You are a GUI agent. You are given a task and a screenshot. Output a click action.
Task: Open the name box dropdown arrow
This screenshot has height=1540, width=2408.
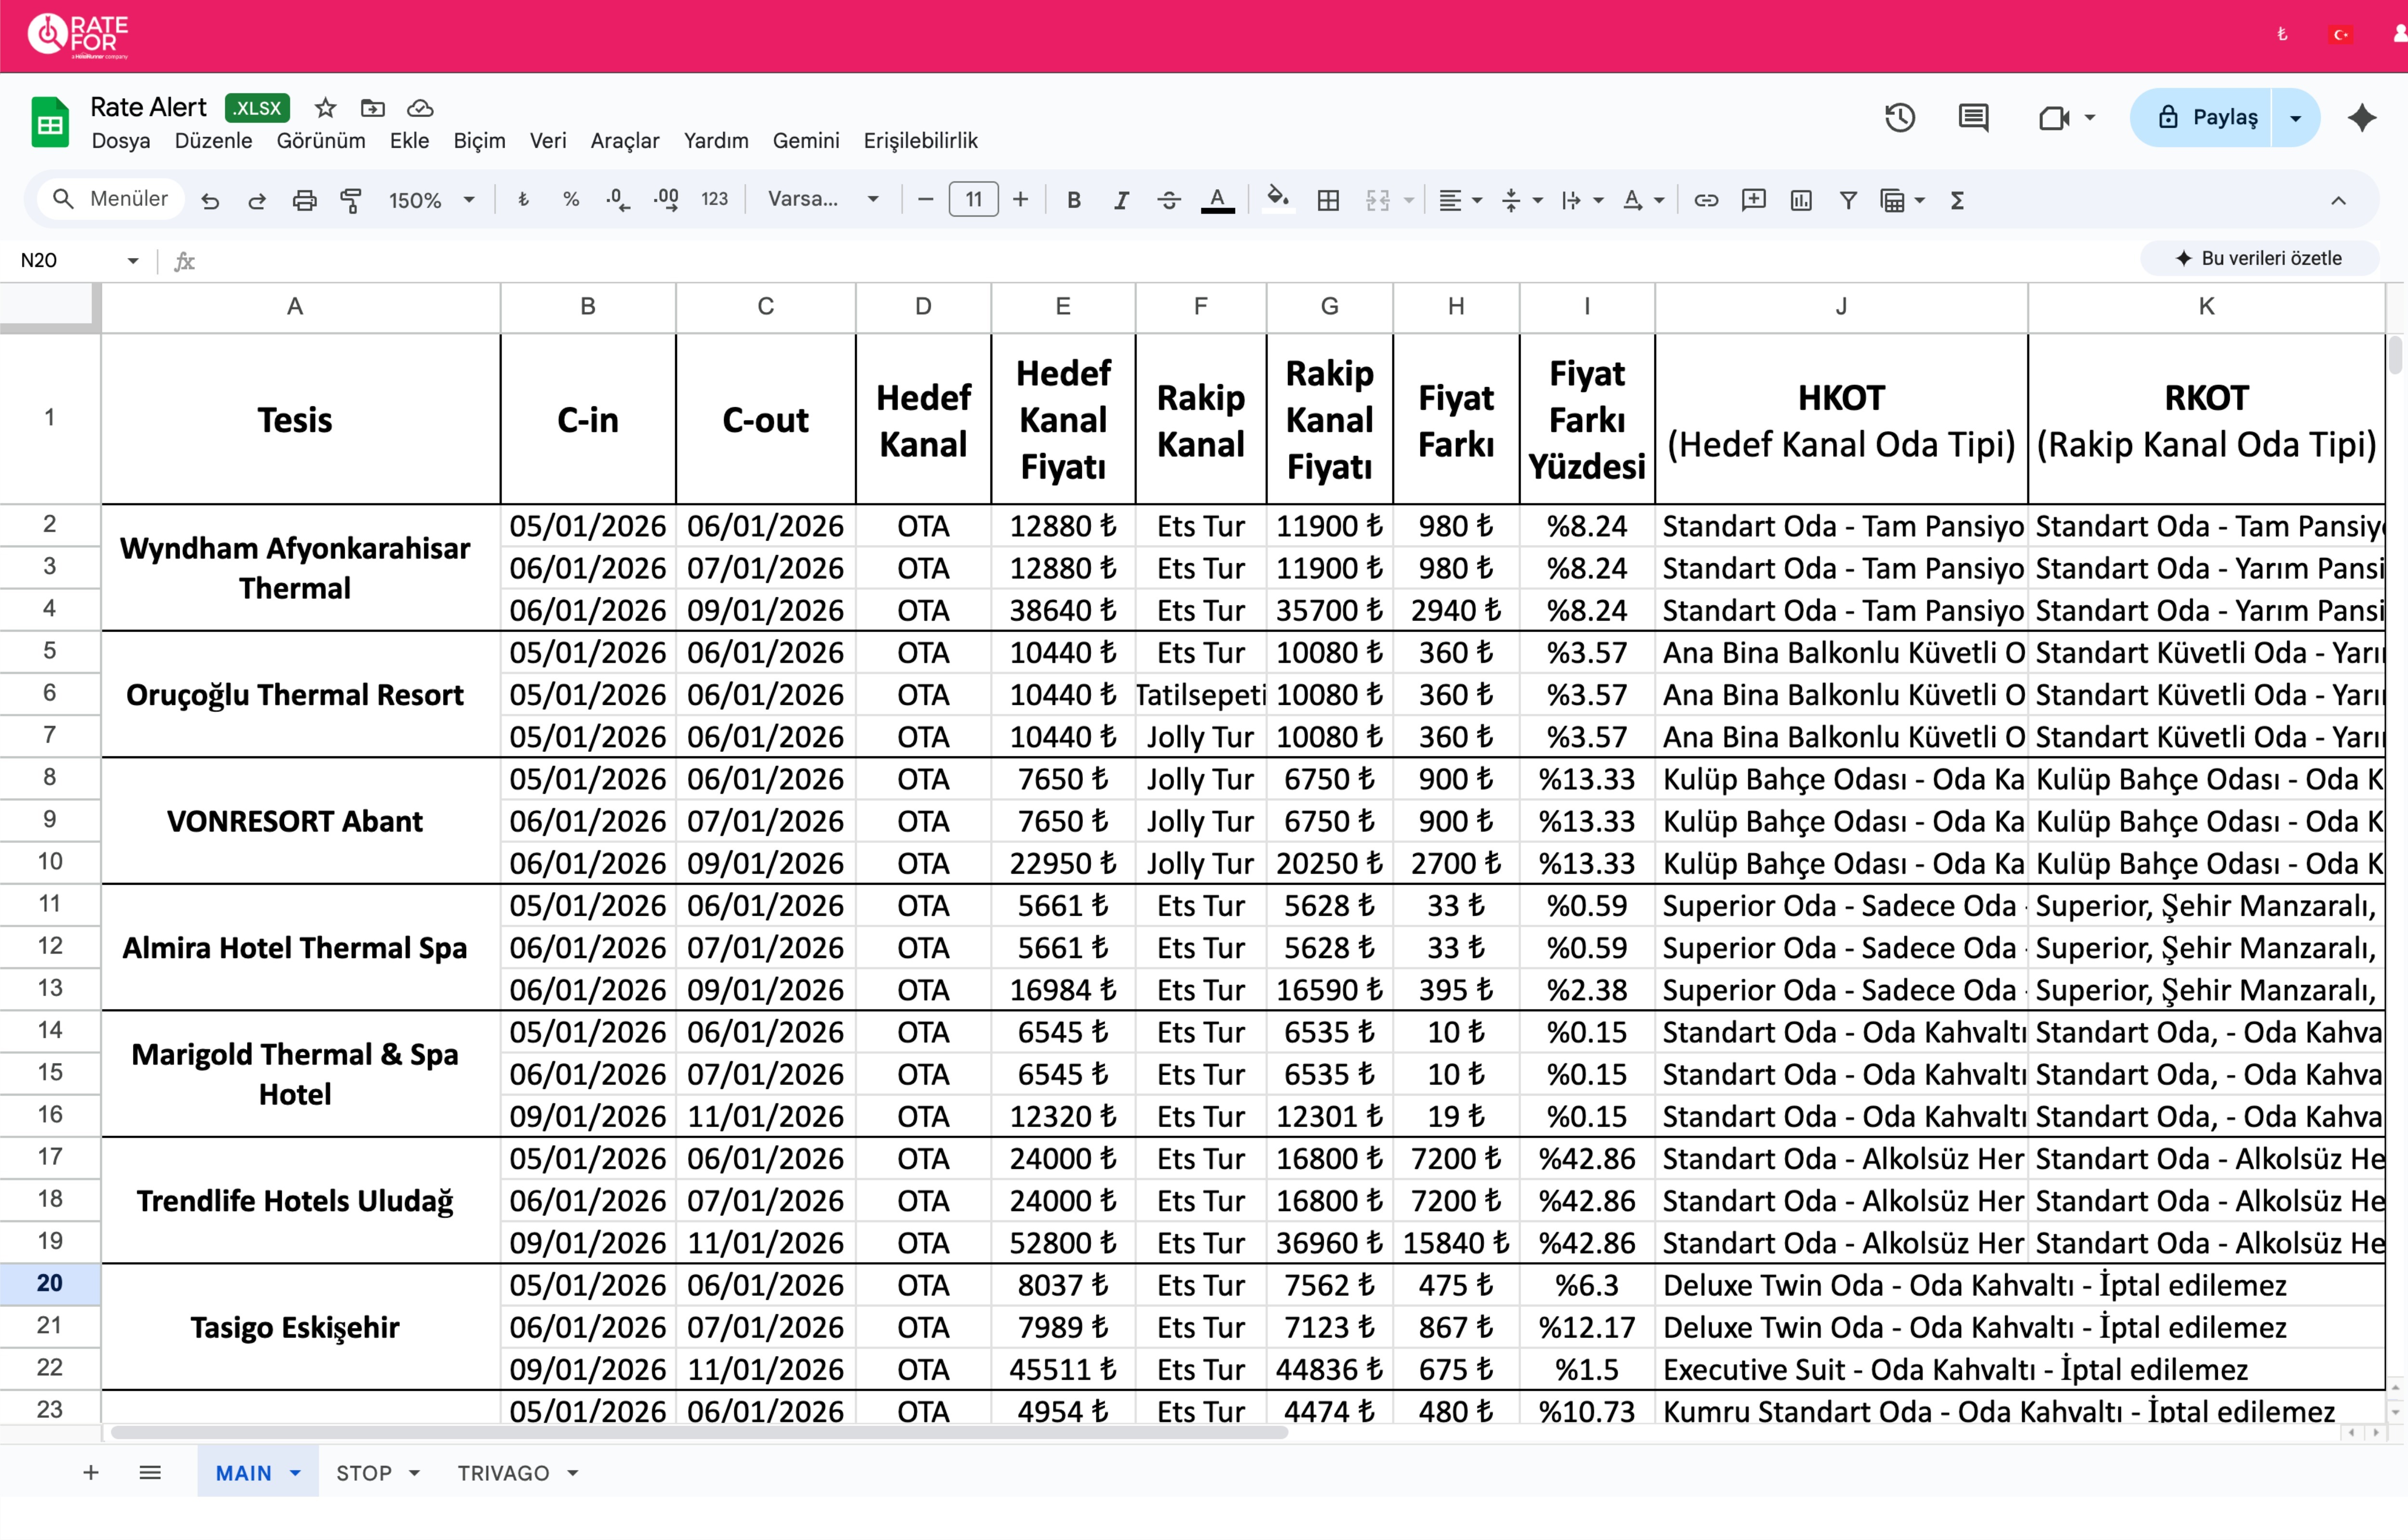click(133, 261)
